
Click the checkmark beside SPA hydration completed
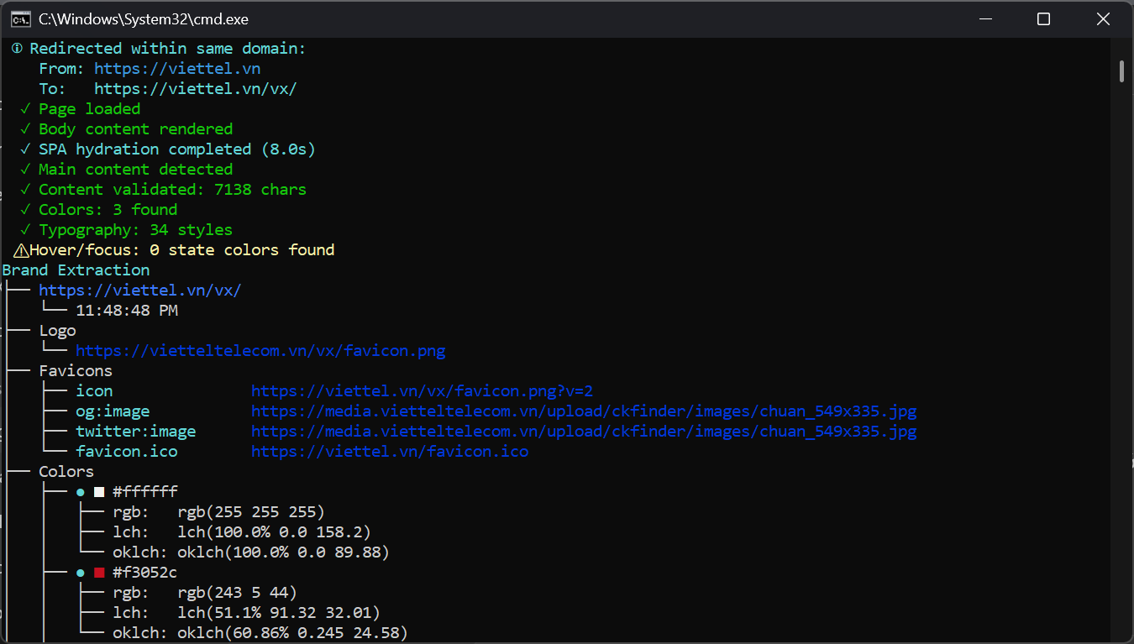point(26,149)
